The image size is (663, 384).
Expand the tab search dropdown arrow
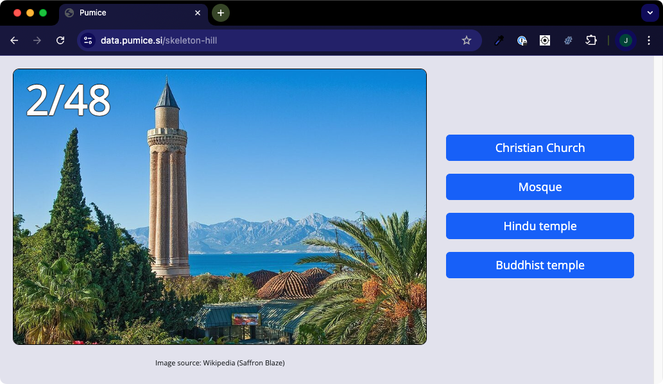coord(650,13)
